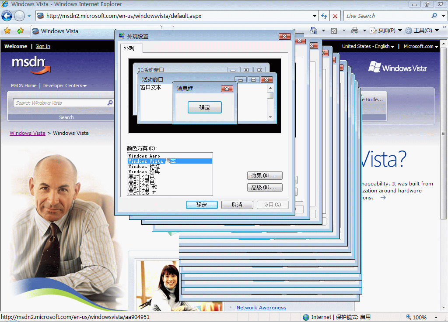Click the Windows Vista logo in page header

click(x=397, y=67)
